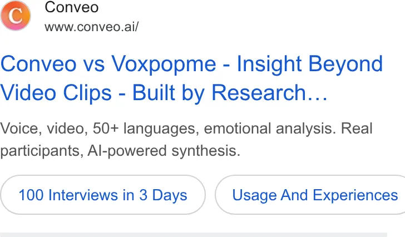Click the word 'Voxpopme' in the title
The image size is (405, 237).
click(164, 65)
